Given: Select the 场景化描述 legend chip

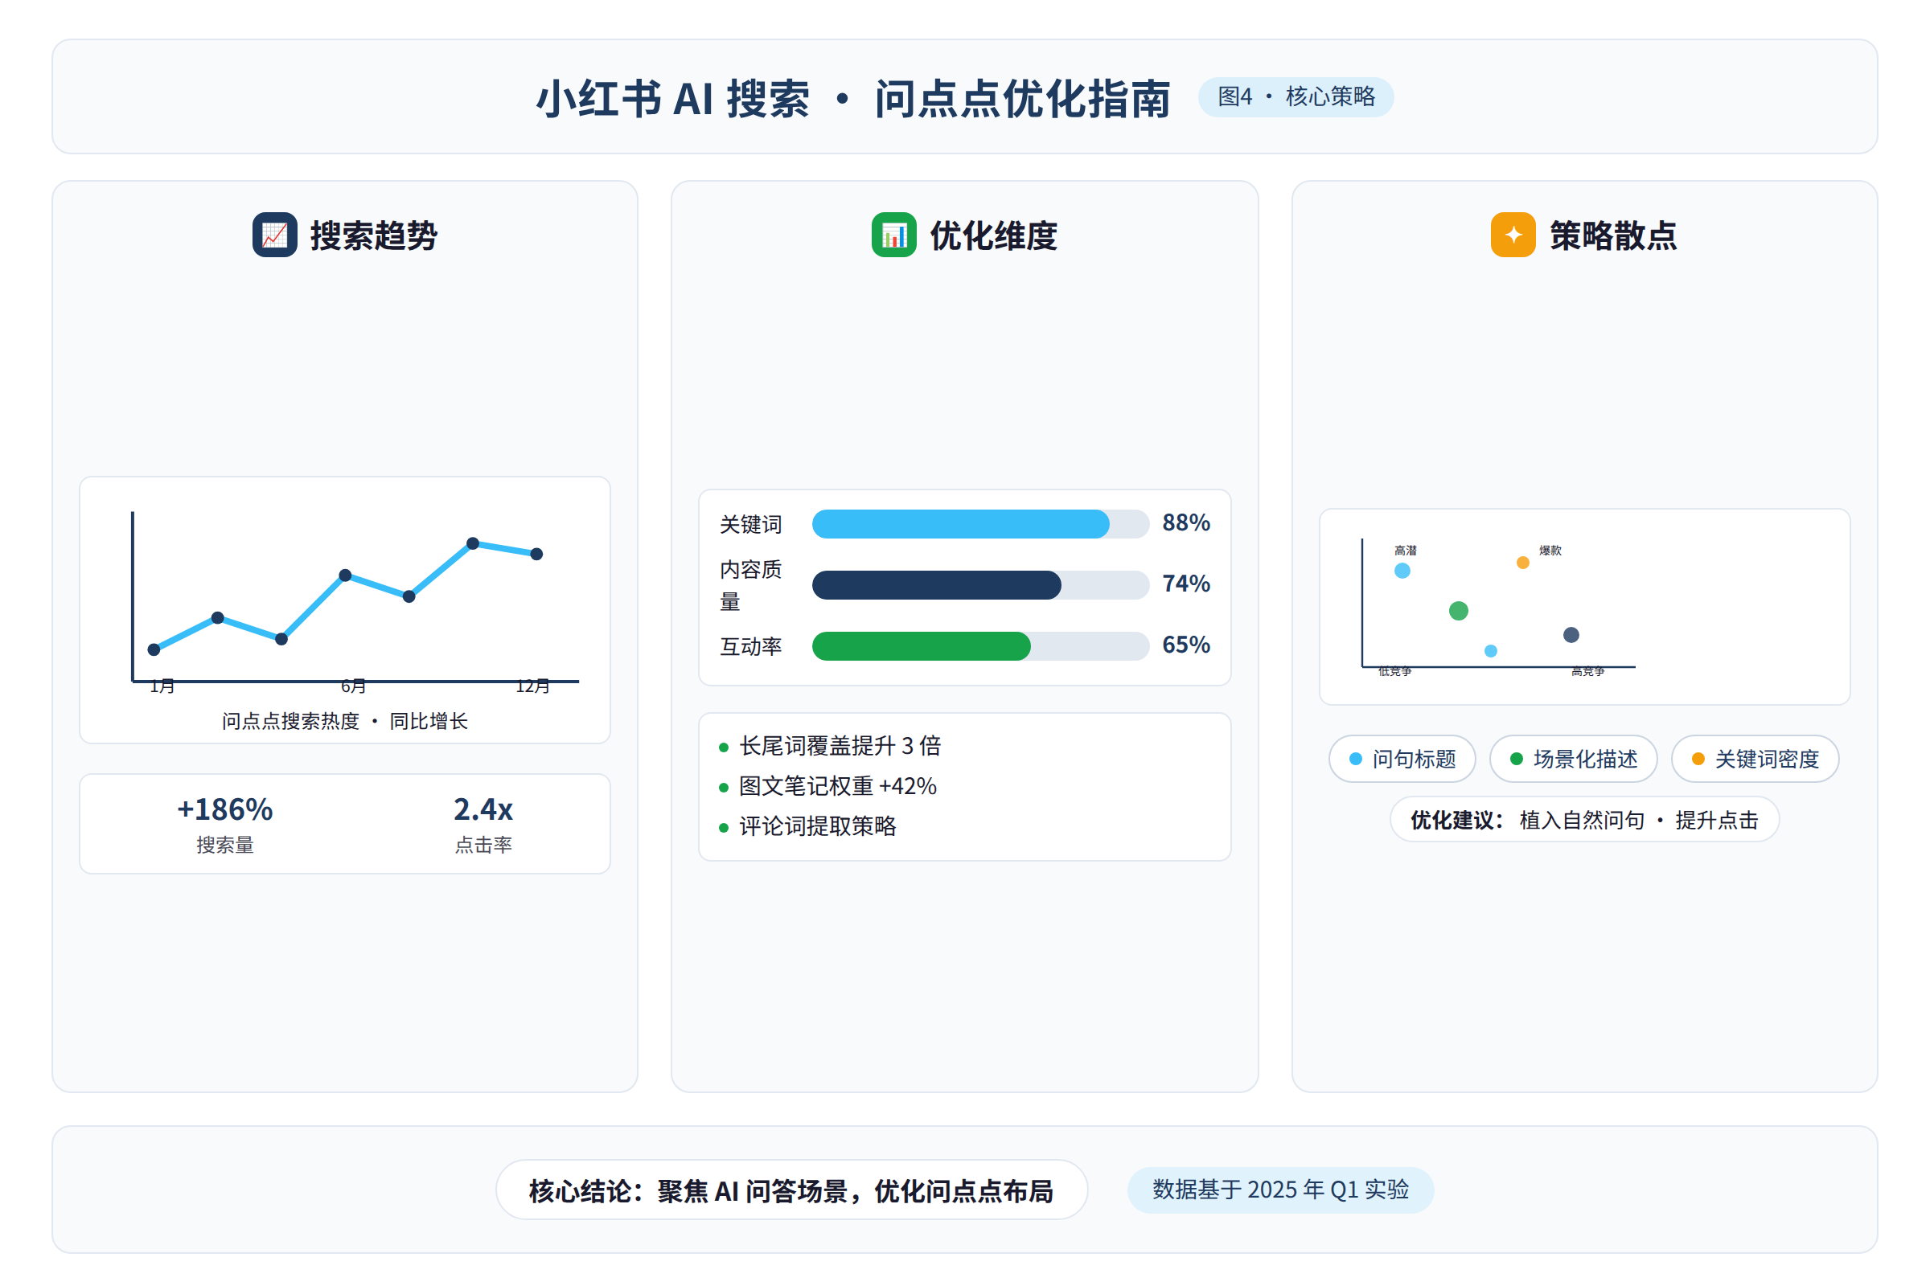Looking at the screenshot, I should pos(1574,759).
